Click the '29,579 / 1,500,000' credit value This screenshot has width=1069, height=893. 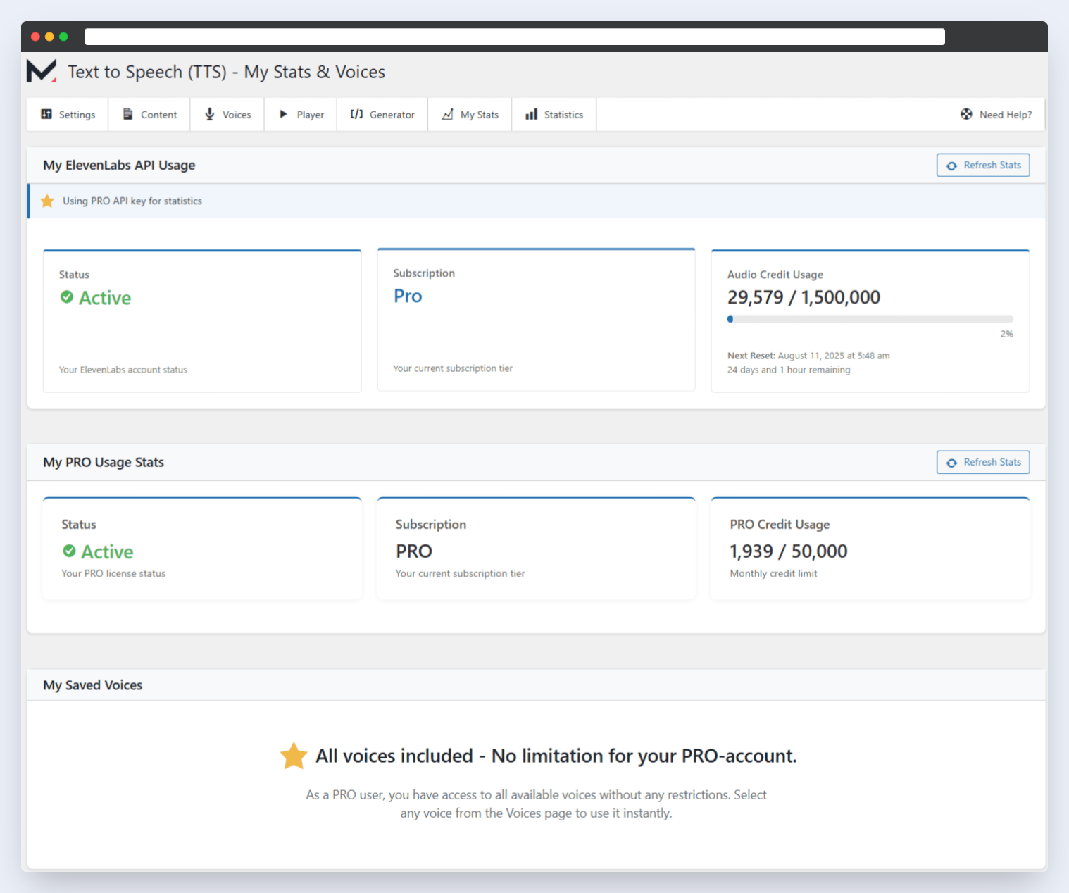(804, 297)
